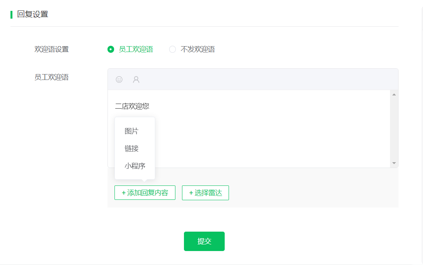This screenshot has width=423, height=265.
Task: Click the 二店欢迎您 text in editor
Action: click(132, 106)
